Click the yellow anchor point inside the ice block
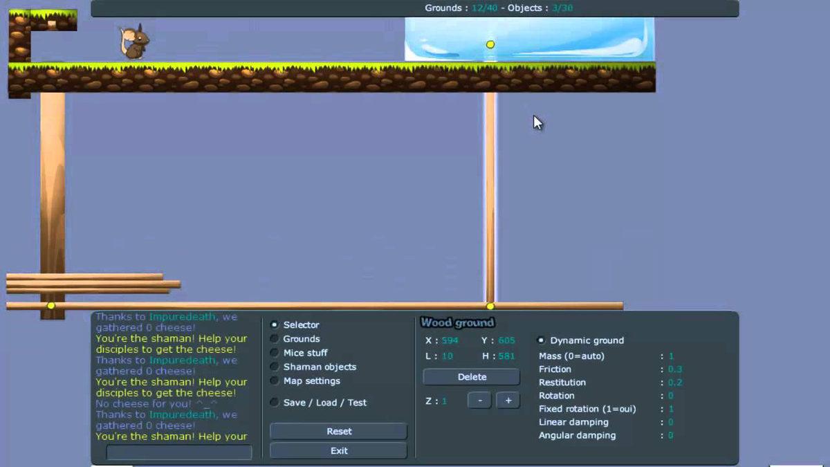Image resolution: width=830 pixels, height=467 pixels. (490, 45)
